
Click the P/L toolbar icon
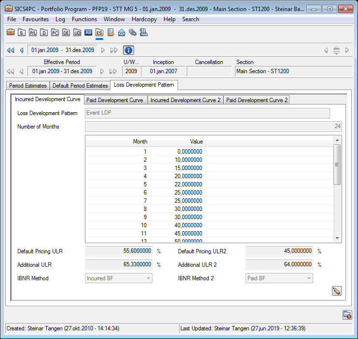click(33, 33)
